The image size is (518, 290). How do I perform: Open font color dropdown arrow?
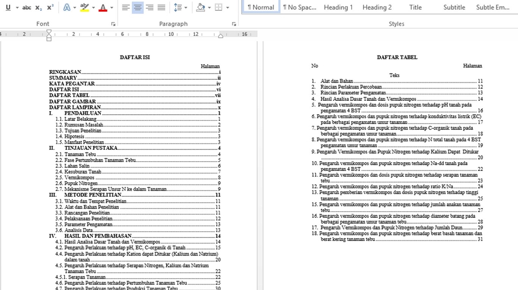click(112, 7)
